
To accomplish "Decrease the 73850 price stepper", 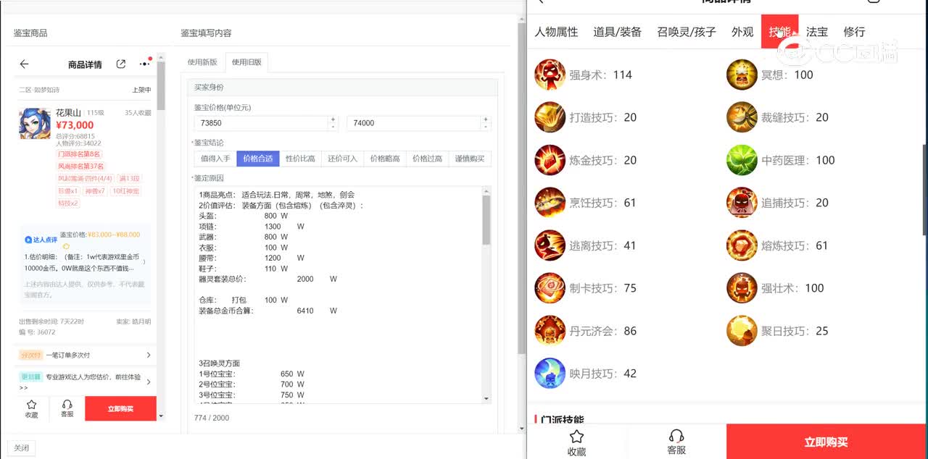I will coord(333,127).
